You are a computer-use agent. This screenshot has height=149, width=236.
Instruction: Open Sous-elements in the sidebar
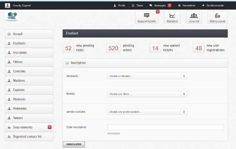pyautogui.click(x=29, y=127)
